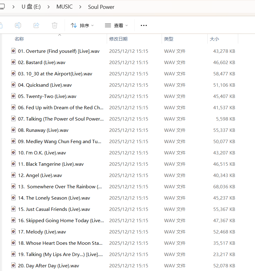Click icon of 02. Bastard file
This screenshot has width=255, height=271.
coord(13,62)
